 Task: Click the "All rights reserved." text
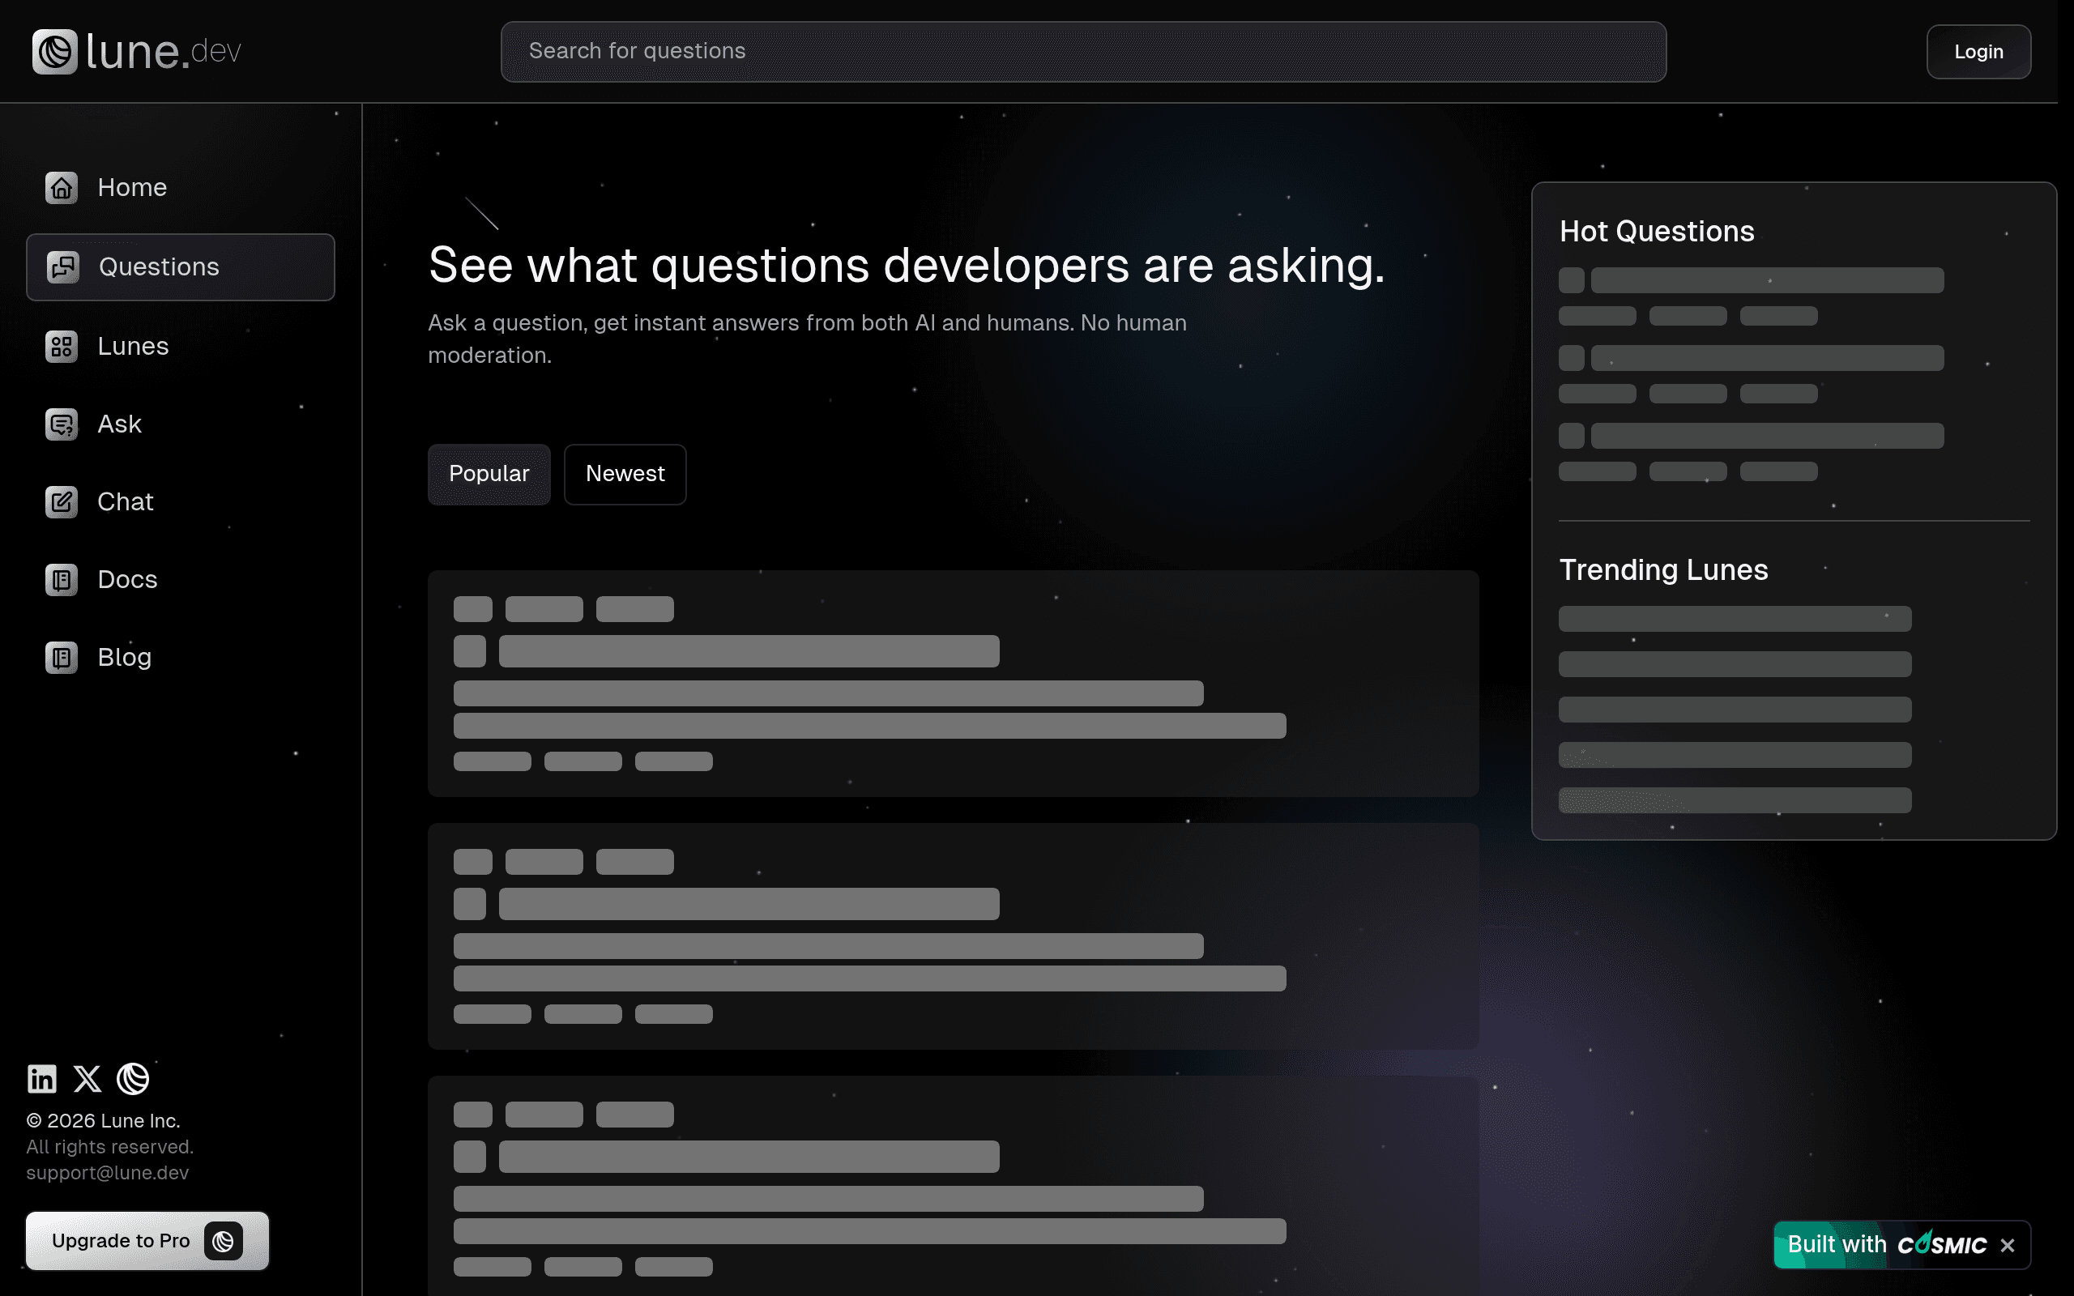point(110,1147)
